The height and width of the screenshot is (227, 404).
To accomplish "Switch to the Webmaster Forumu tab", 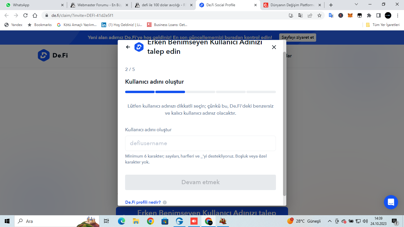I will click(x=99, y=5).
